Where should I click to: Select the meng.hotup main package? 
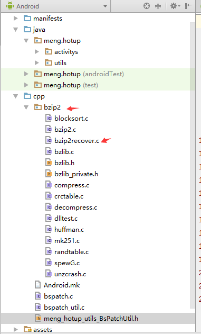click(x=62, y=41)
